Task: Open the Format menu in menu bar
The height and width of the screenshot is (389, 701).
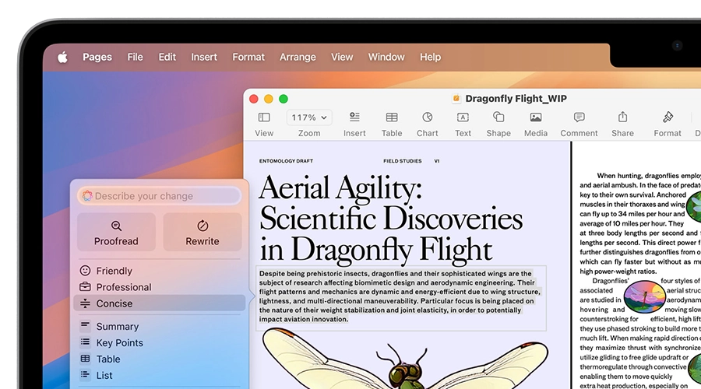Action: (x=248, y=57)
